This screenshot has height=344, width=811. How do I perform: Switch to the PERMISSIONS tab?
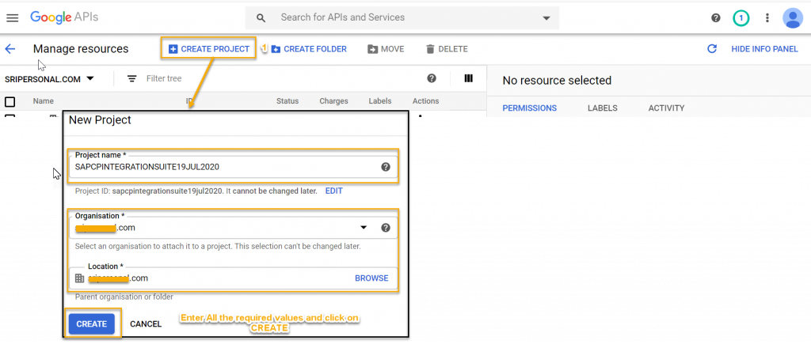click(x=530, y=108)
